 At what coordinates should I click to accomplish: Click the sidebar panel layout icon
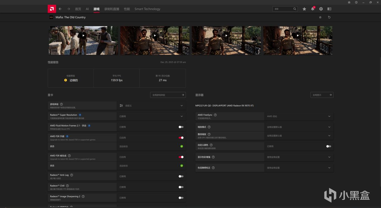(329, 9)
